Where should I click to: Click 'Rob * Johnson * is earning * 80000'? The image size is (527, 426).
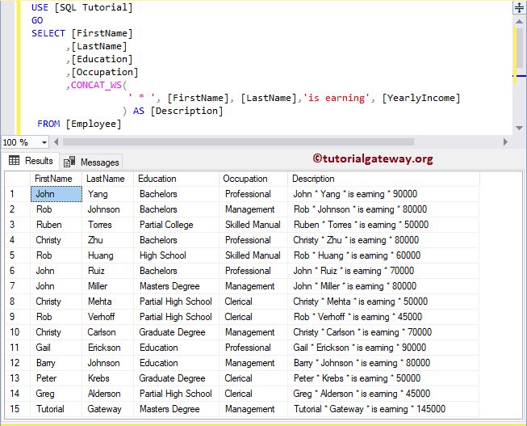click(x=383, y=209)
